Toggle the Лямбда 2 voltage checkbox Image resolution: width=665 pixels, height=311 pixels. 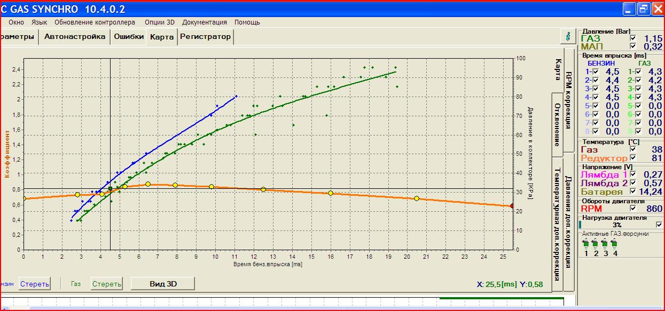tap(633, 183)
